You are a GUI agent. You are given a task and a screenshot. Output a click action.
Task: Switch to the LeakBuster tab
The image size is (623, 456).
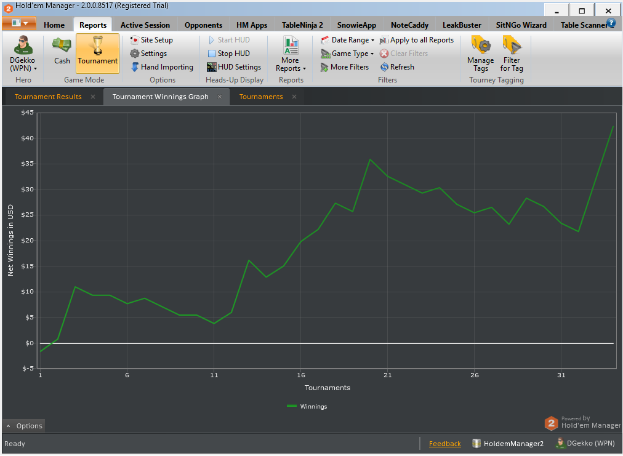[462, 25]
